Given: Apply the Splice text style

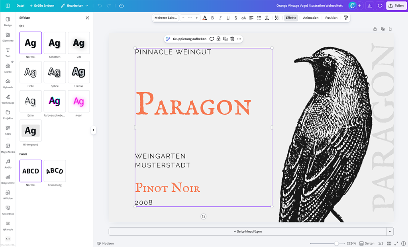Looking at the screenshot, I should (55, 72).
